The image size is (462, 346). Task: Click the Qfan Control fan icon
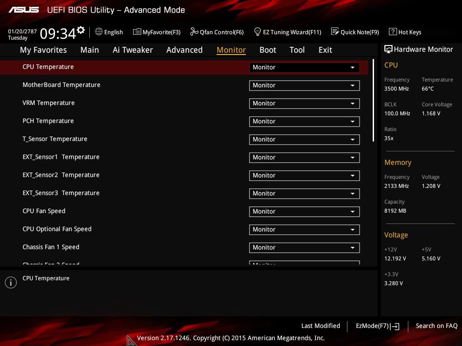point(194,32)
